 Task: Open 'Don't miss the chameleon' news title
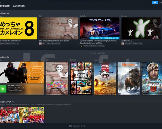(x=10, y=41)
